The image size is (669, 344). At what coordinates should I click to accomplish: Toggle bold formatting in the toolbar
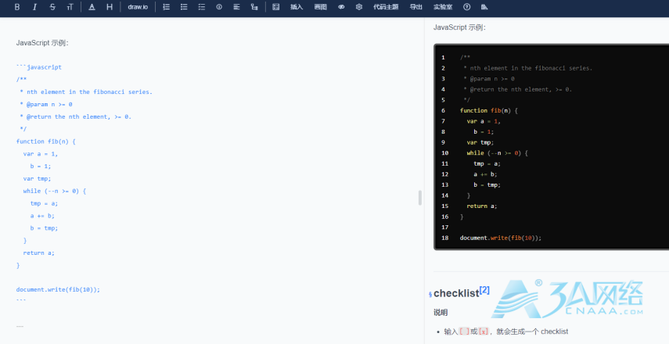(17, 7)
